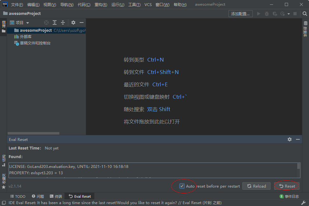The width and height of the screenshot is (309, 206).
Task: Click the Last Reset Time 'Not yet' value
Action: (52, 148)
